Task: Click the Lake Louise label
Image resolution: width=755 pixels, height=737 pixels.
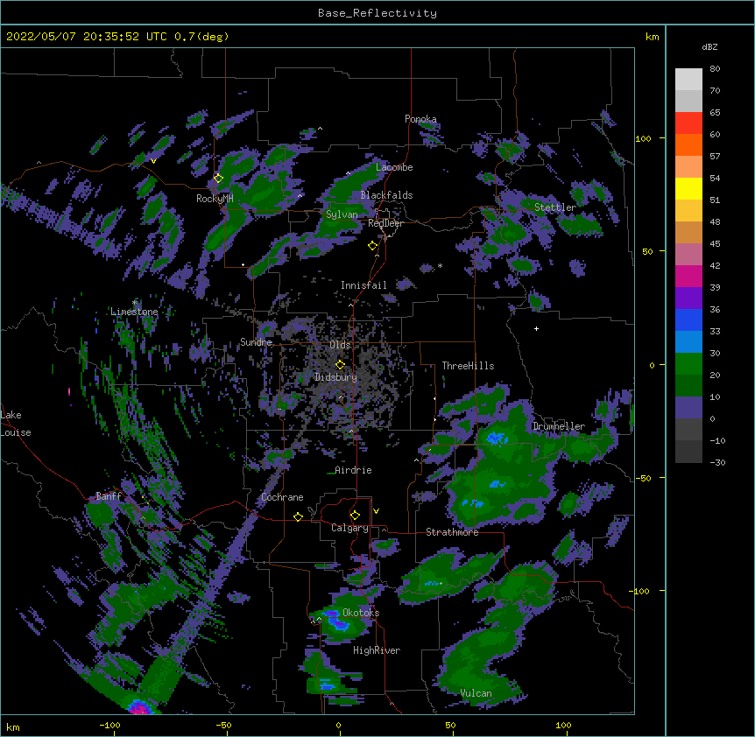Action: coord(16,424)
